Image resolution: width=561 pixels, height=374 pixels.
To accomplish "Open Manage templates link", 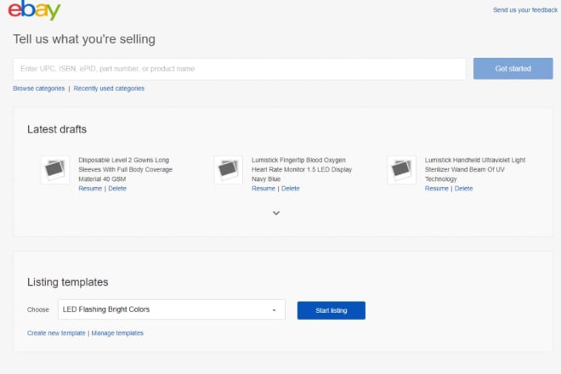I will point(117,333).
